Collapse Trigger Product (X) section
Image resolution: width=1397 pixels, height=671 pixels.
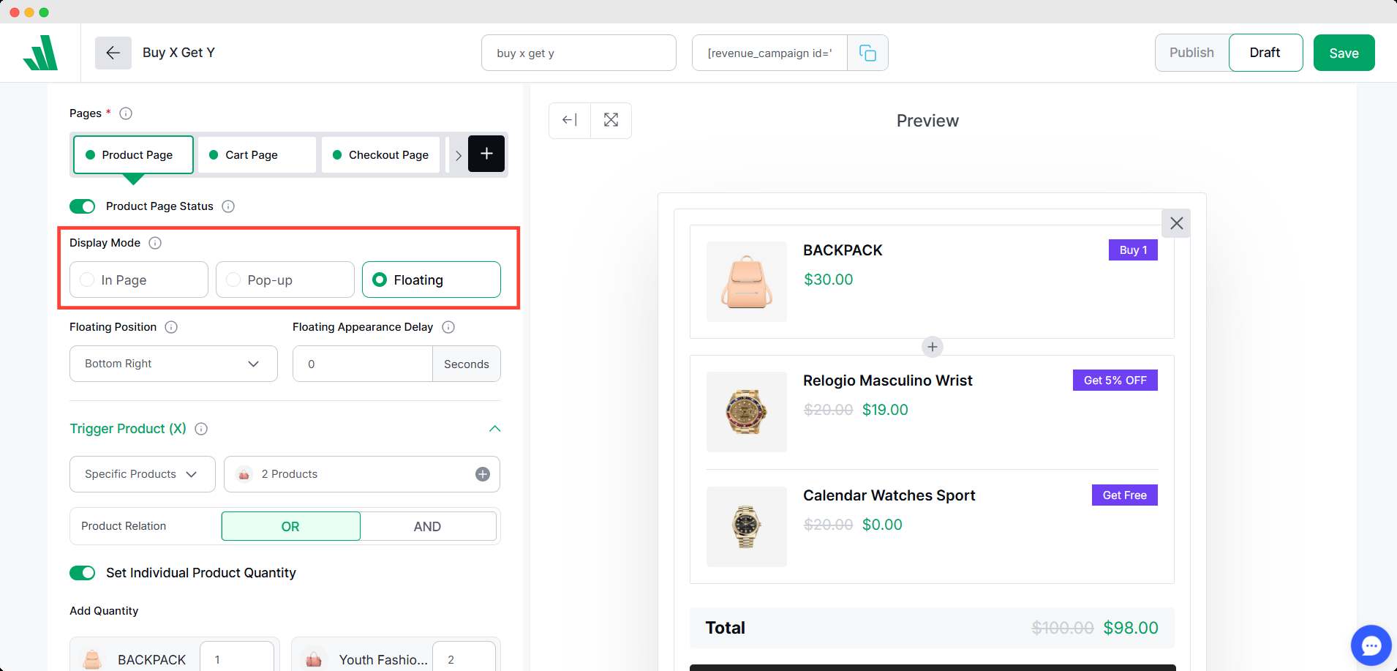[x=495, y=429]
